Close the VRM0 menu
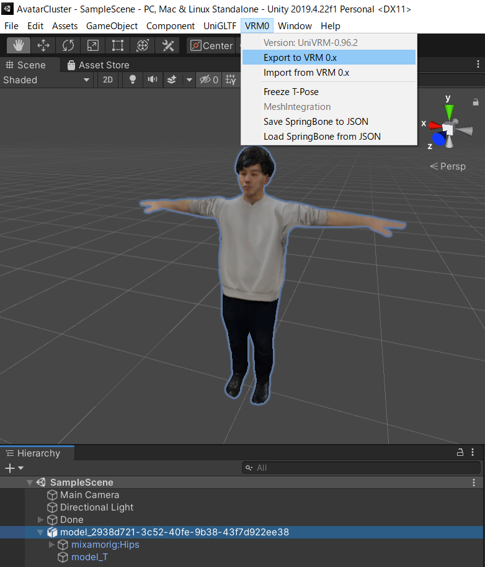This screenshot has width=485, height=567. point(257,26)
